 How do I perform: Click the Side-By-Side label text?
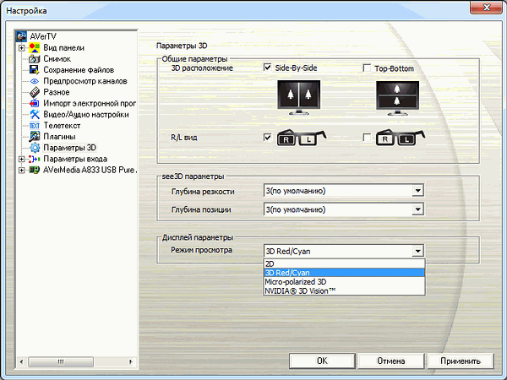pyautogui.click(x=296, y=68)
